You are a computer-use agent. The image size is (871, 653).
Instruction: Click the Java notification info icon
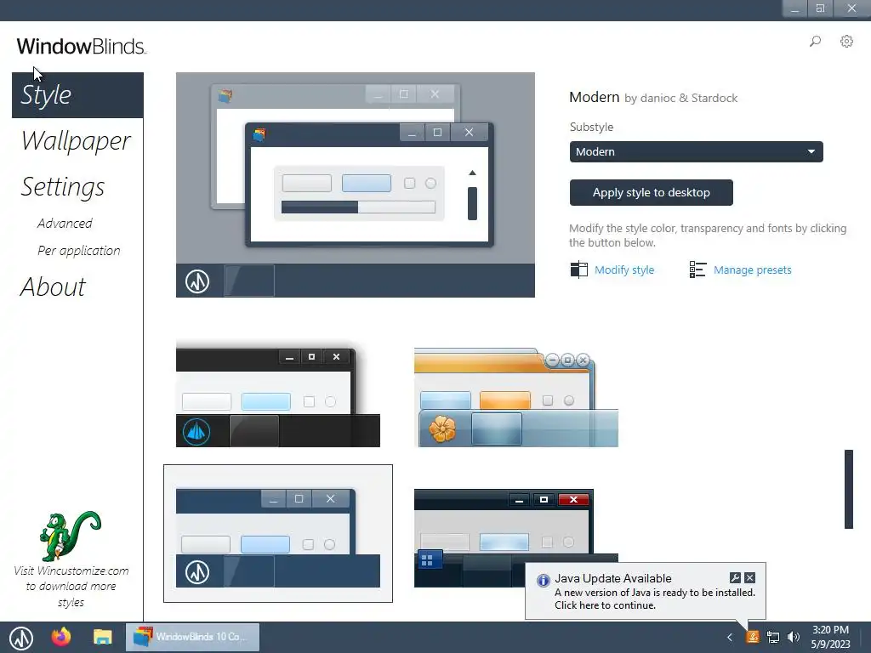543,580
